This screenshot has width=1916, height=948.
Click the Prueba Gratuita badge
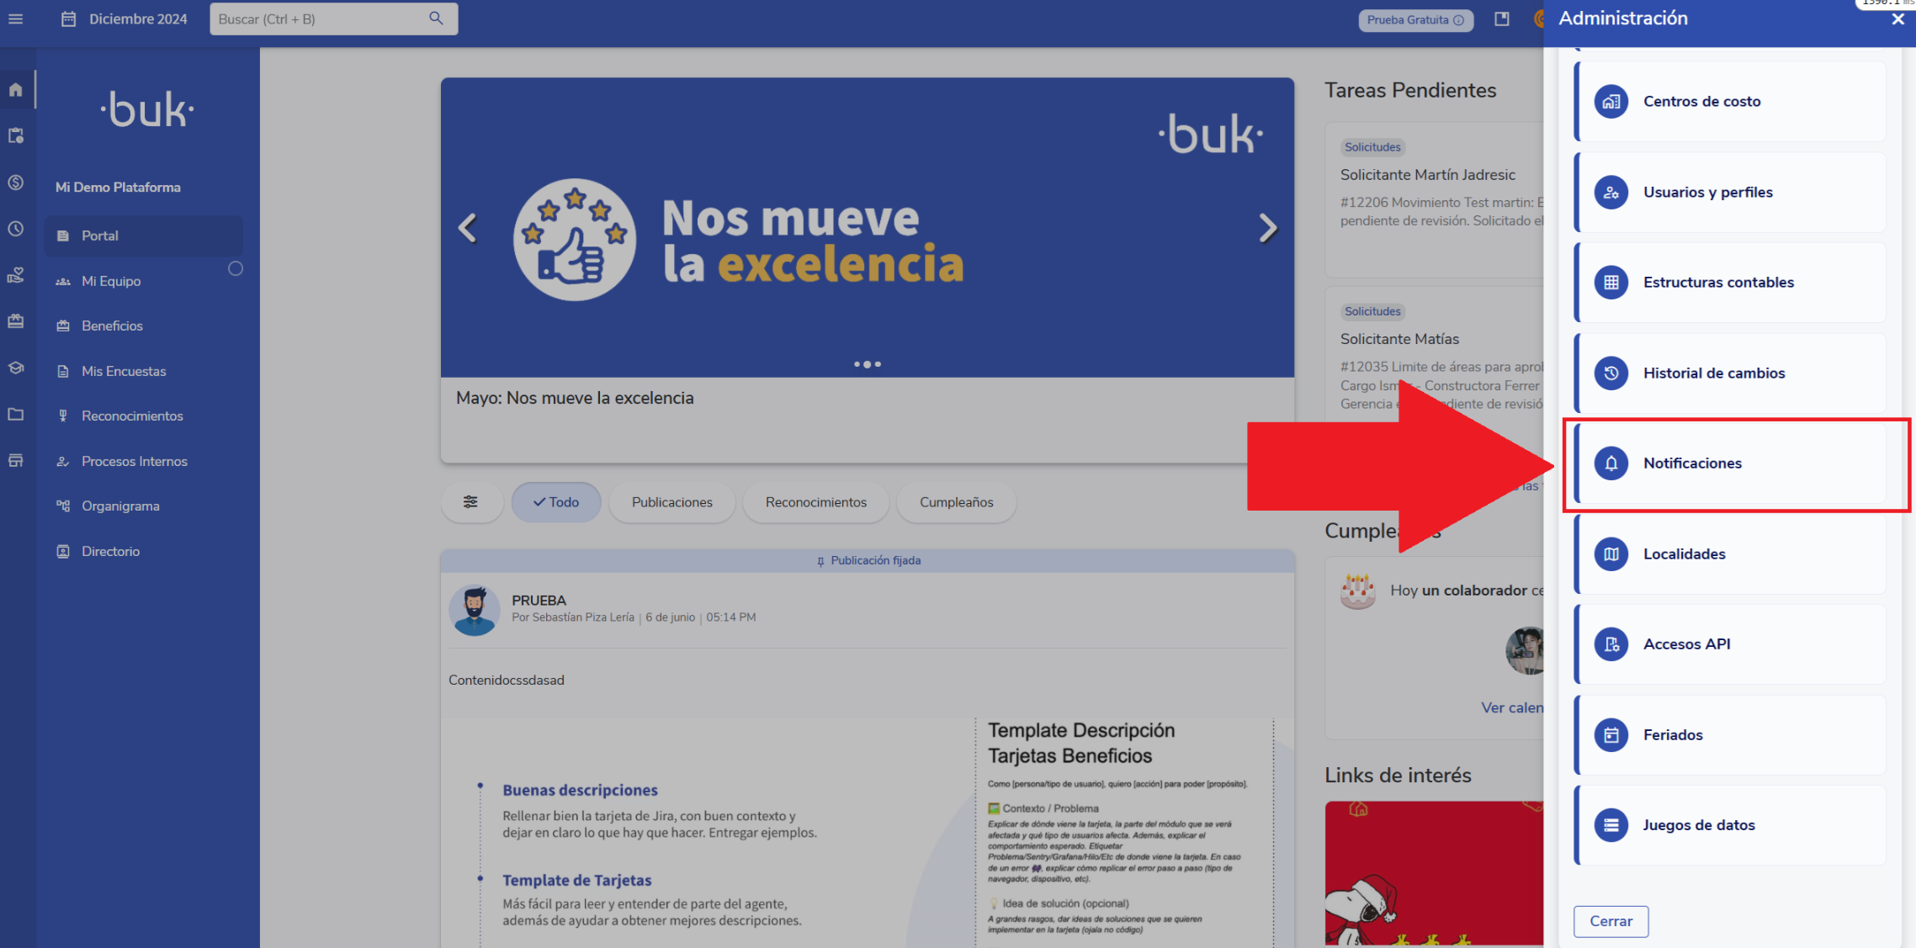click(1414, 20)
